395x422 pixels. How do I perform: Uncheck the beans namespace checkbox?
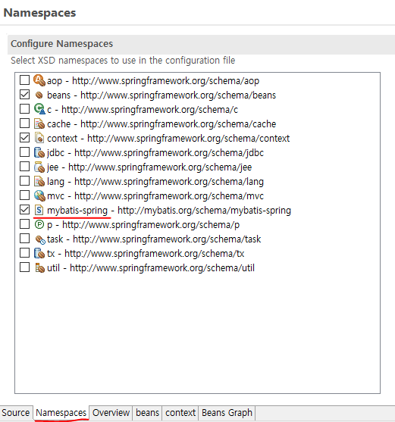click(x=24, y=95)
